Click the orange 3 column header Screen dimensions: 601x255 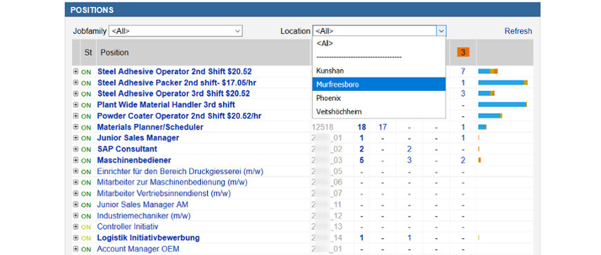463,52
